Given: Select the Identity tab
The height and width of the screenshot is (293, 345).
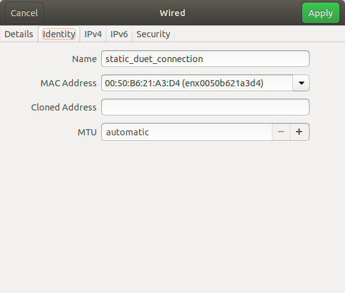Looking at the screenshot, I should (x=59, y=34).
